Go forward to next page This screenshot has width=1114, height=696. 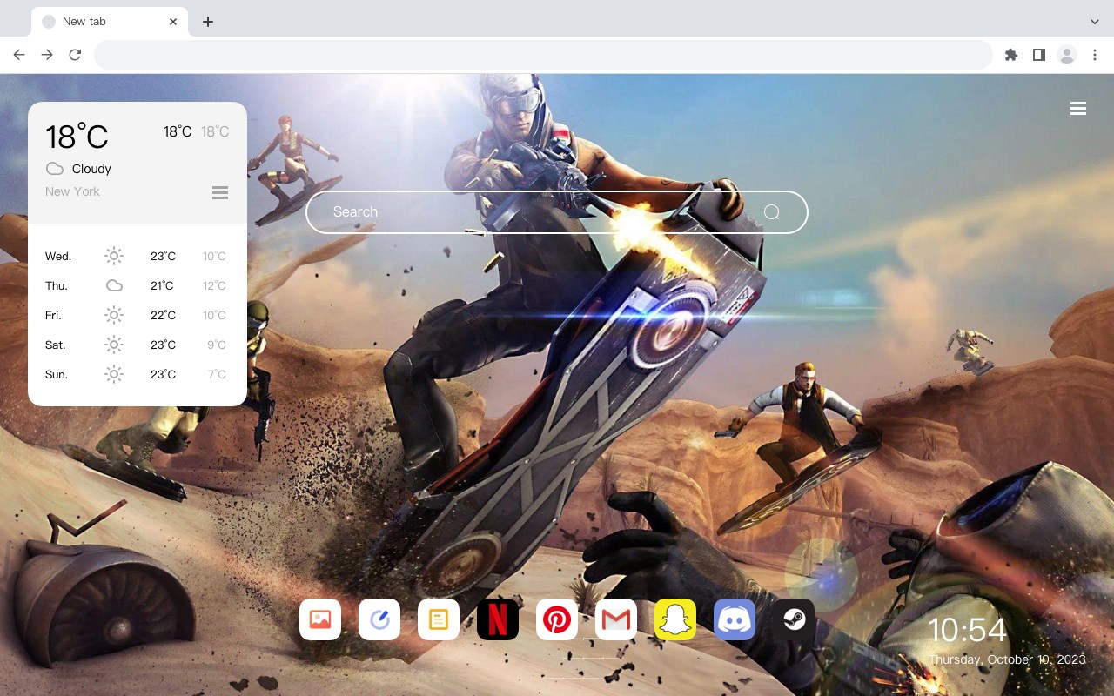click(x=47, y=55)
